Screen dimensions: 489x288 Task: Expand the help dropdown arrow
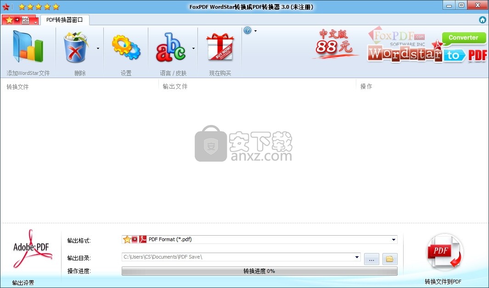click(255, 31)
